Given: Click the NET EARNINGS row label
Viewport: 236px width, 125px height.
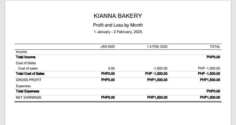Looking at the screenshot, I should tap(28, 98).
